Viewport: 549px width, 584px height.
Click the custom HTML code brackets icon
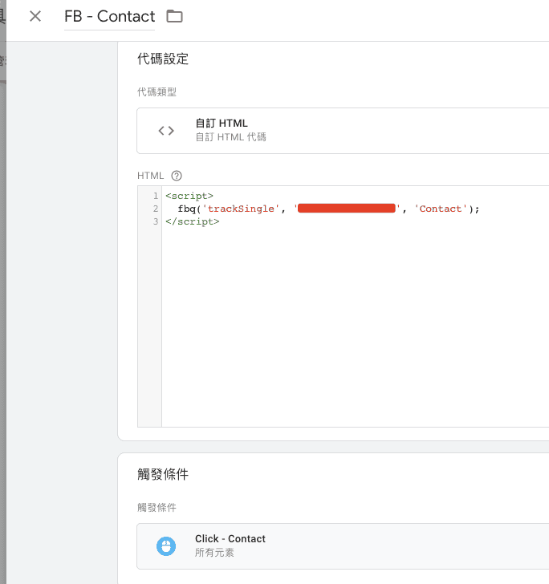pos(166,130)
